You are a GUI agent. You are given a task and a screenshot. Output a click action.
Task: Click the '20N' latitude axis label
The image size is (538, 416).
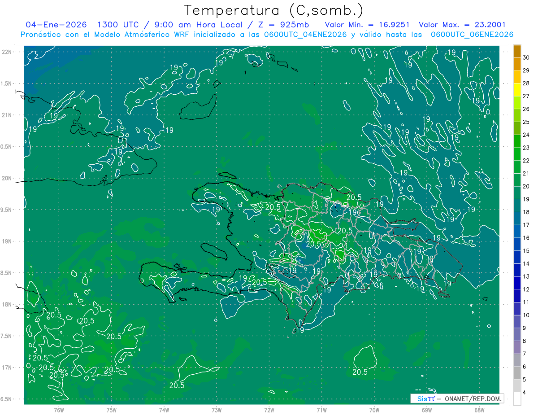pos(7,178)
